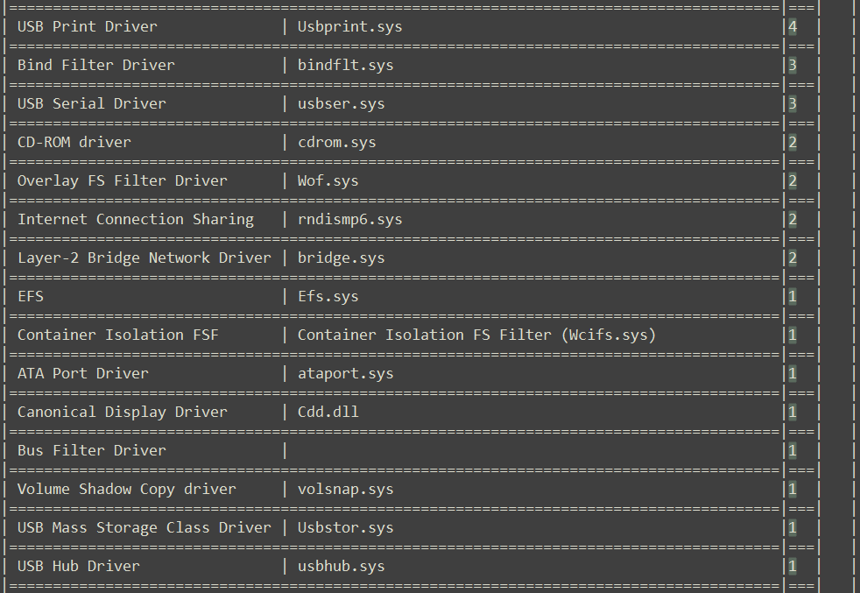Click Internet Connection Sharing text
This screenshot has width=860, height=593.
pos(136,219)
